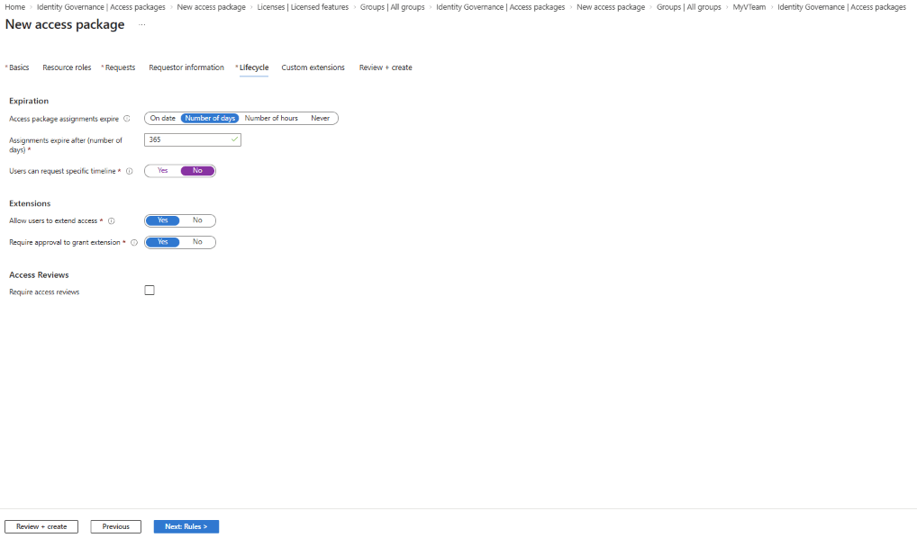The width and height of the screenshot is (917, 538).
Task: Select Number of hours expiration option
Action: [271, 118]
